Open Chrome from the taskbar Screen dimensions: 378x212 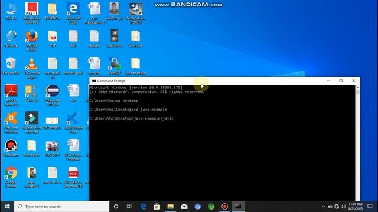pyautogui.click(x=198, y=207)
